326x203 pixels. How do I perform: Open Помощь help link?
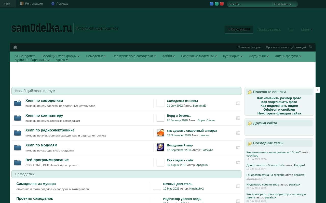point(60,4)
